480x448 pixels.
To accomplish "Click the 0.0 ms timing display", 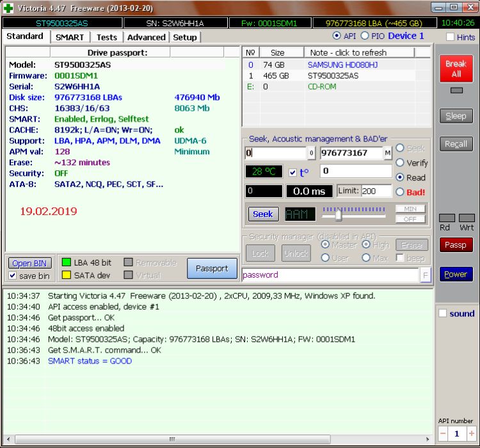I will pyautogui.click(x=309, y=191).
